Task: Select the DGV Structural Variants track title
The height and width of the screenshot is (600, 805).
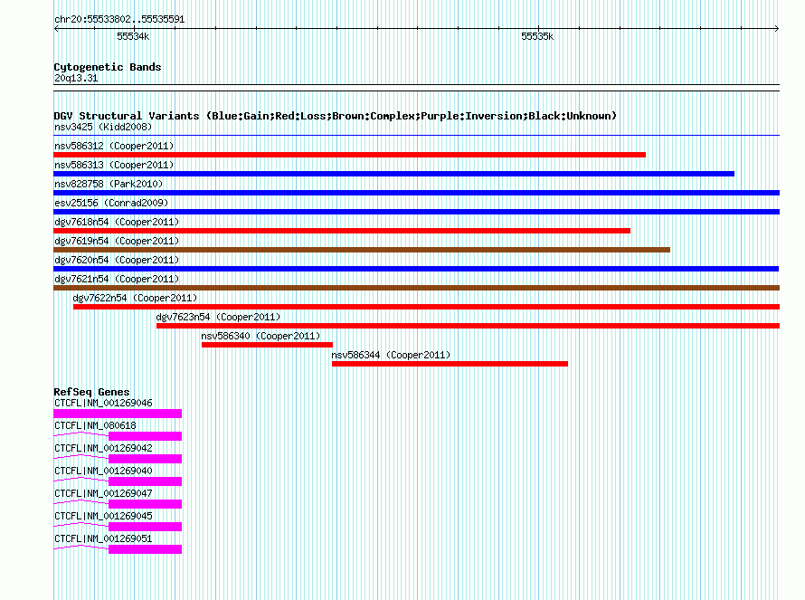Action: tap(336, 116)
